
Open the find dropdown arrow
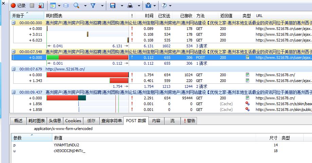tap(85, 6)
